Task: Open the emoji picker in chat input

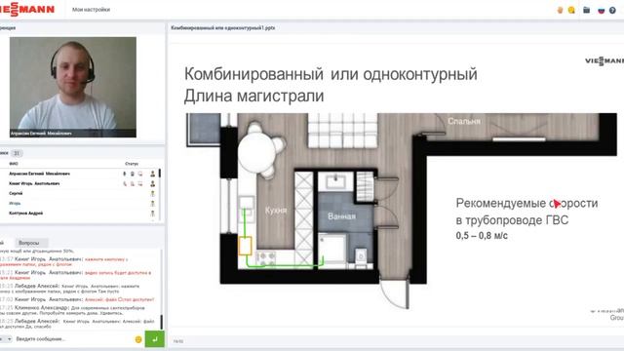Action: pos(138,339)
